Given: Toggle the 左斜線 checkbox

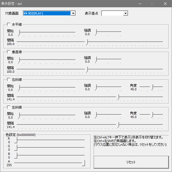Looking at the screenshot, I should [x=8, y=107].
